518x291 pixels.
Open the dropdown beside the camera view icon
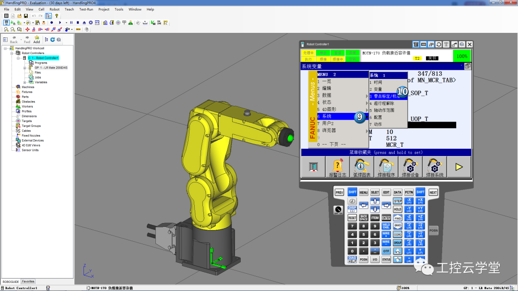coord(71,29)
